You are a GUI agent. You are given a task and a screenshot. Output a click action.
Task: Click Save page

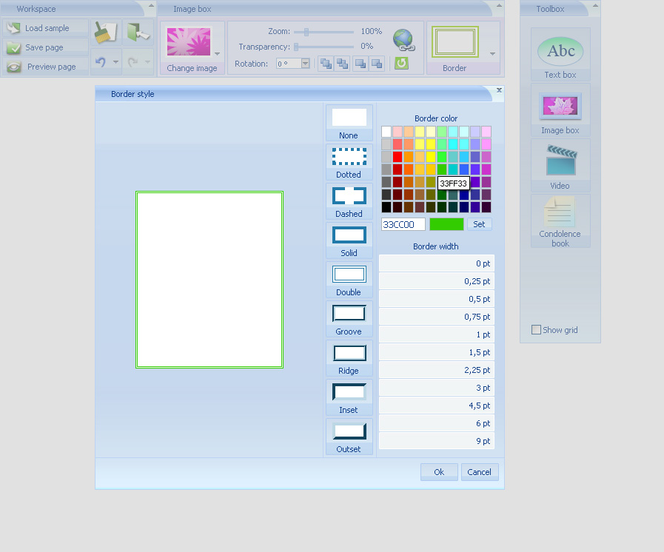click(45, 47)
